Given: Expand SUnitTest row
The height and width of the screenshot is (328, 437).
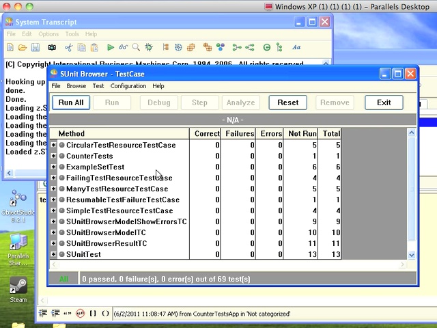Looking at the screenshot, I should (x=53, y=254).
